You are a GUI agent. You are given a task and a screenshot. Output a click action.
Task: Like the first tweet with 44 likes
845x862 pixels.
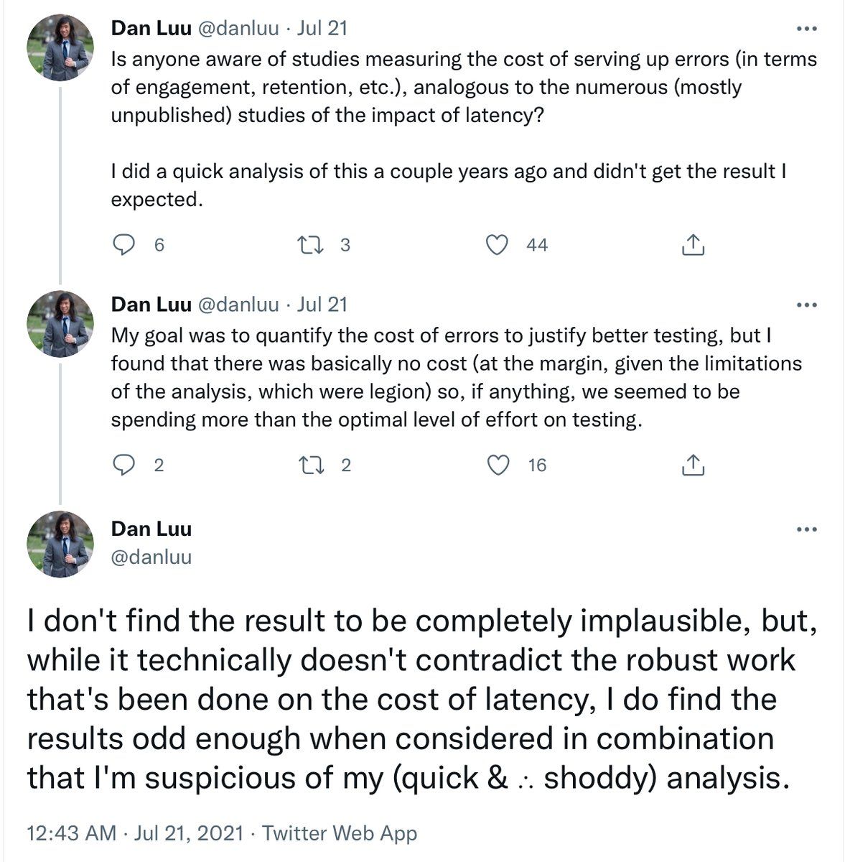coord(497,245)
